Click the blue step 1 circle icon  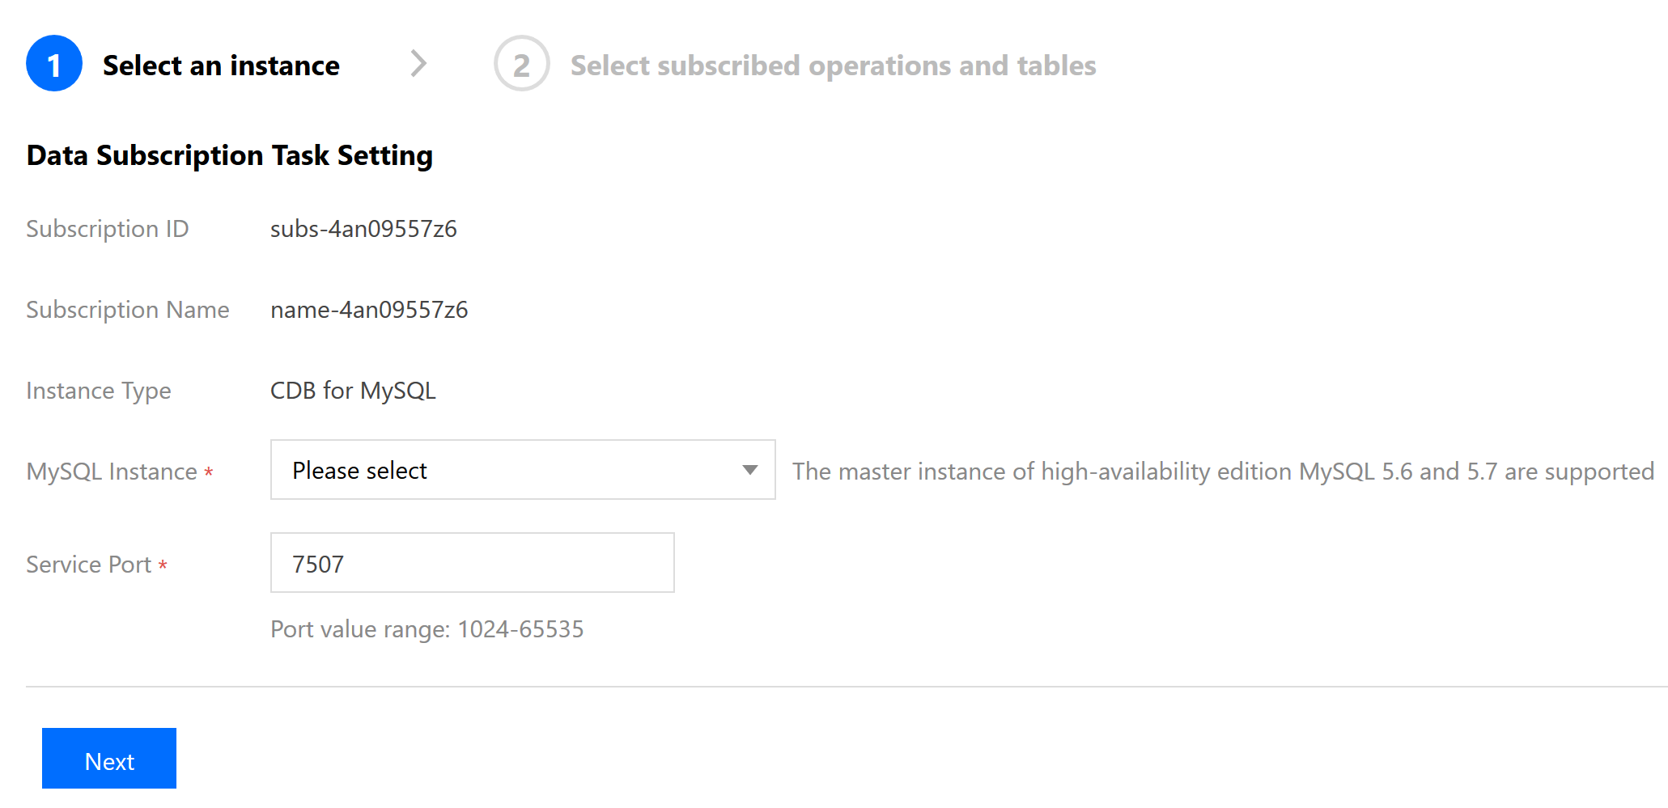pyautogui.click(x=54, y=64)
